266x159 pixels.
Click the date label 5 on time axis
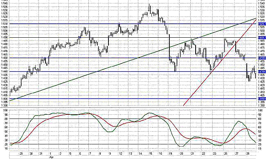tap(70, 154)
